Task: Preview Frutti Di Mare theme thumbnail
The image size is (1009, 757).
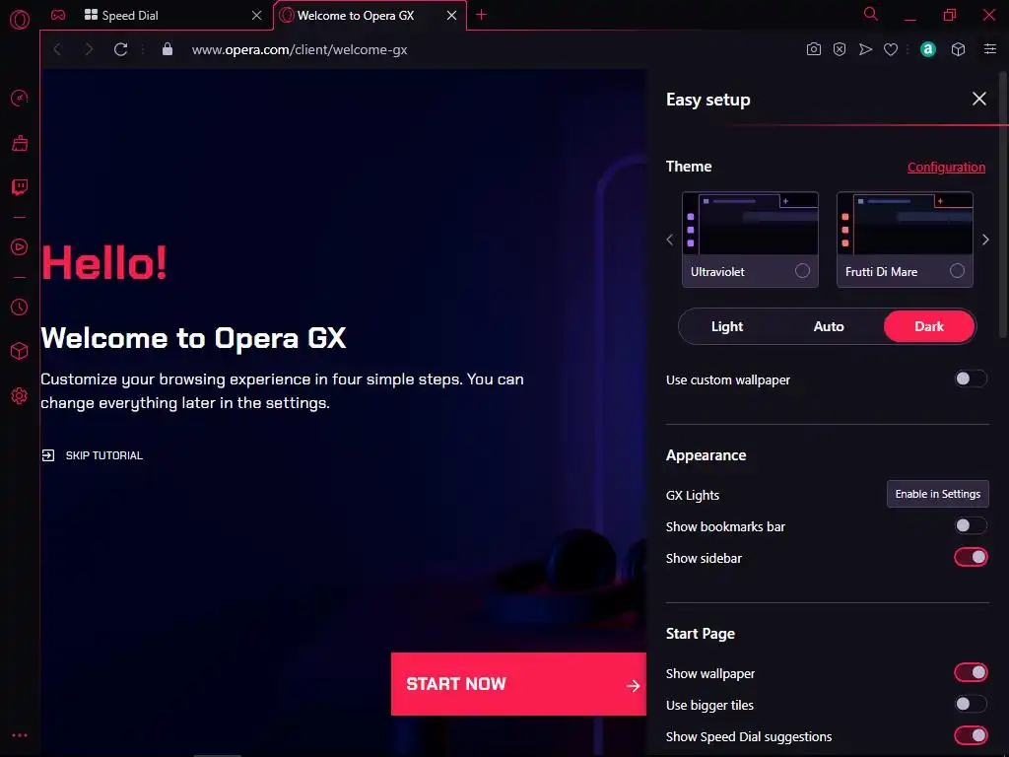Action: click(905, 224)
